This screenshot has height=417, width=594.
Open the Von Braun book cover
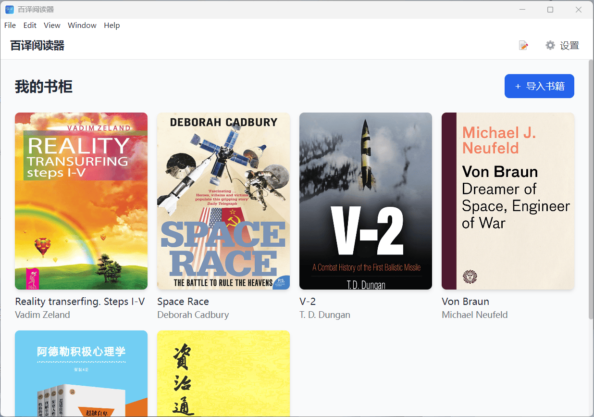(x=507, y=201)
